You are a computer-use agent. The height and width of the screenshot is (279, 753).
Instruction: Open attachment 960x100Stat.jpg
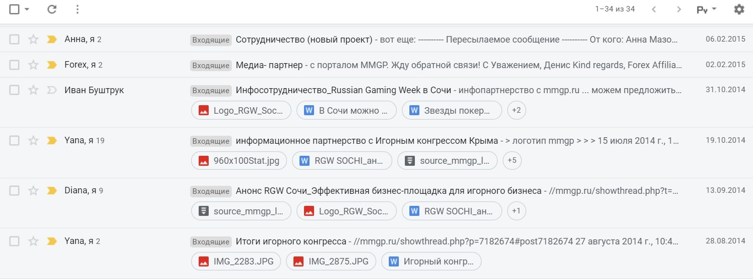(239, 161)
